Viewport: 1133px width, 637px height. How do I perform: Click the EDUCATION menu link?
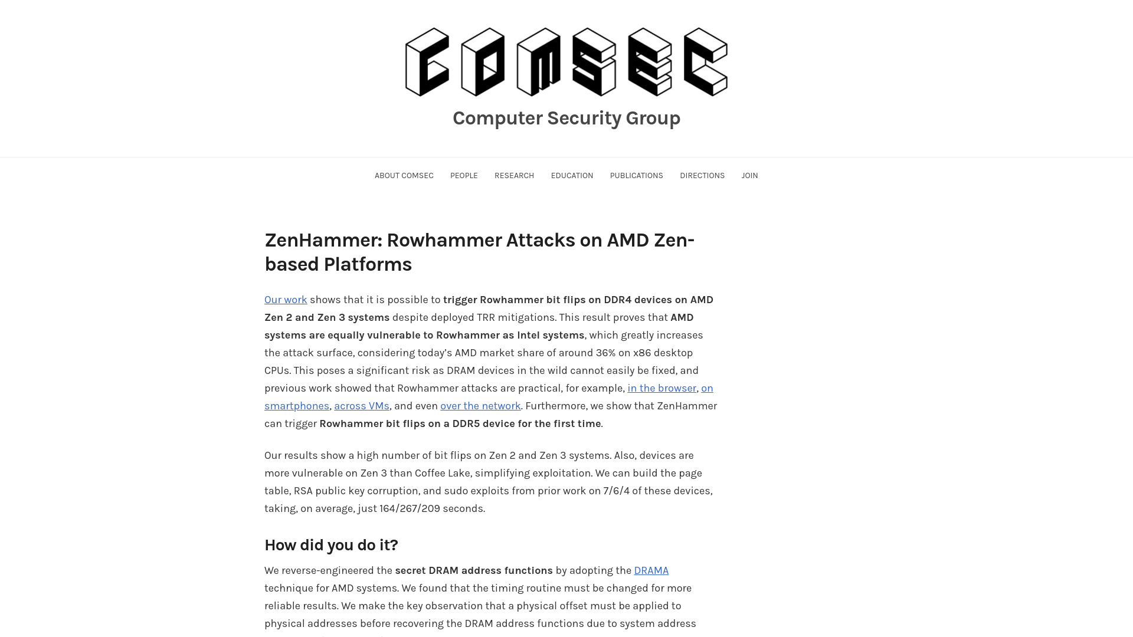tap(572, 175)
